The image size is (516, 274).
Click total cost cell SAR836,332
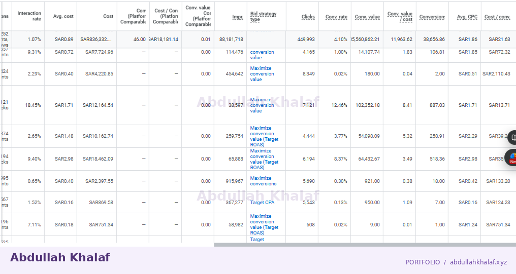click(x=96, y=40)
